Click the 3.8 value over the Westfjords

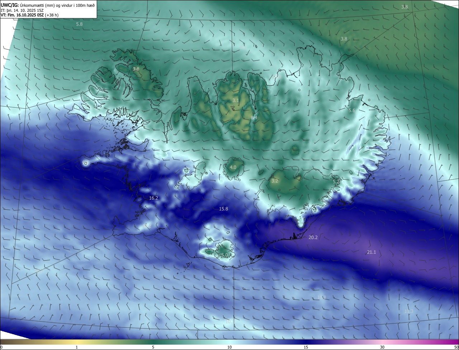point(136,69)
